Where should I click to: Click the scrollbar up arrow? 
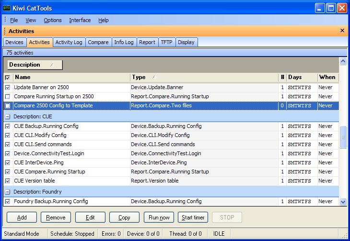click(343, 61)
